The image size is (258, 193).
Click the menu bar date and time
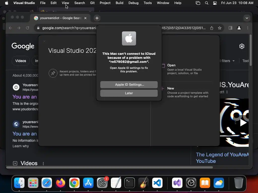click(x=237, y=3)
